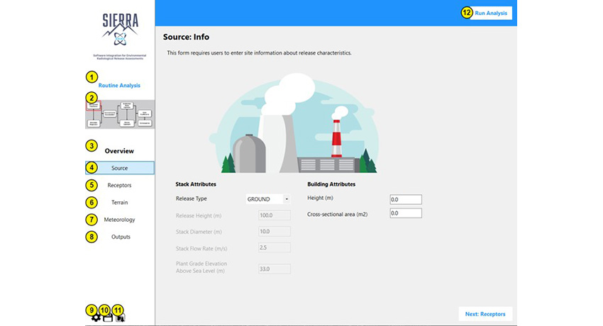Open the GROUND release type combo box
603x326 pixels.
[268, 199]
